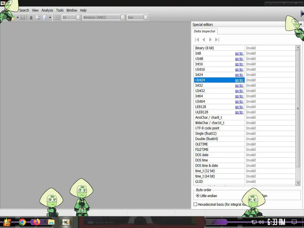Click the go to link for UInt24
The image size is (304, 228).
click(239, 80)
